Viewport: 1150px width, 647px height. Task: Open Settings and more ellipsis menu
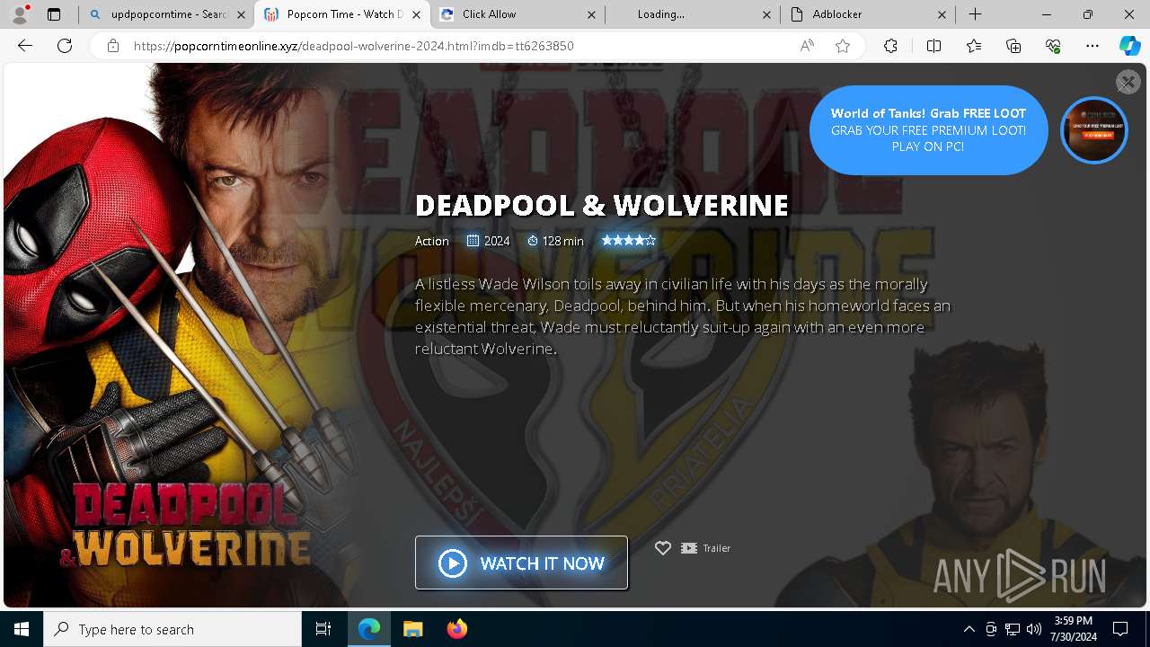pyautogui.click(x=1092, y=46)
